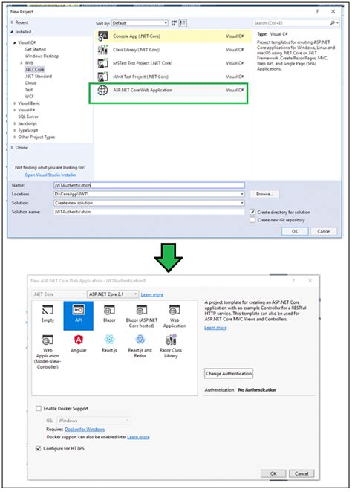The image size is (352, 492).
Task: Open Docker for Windows link
Action: pos(85,430)
